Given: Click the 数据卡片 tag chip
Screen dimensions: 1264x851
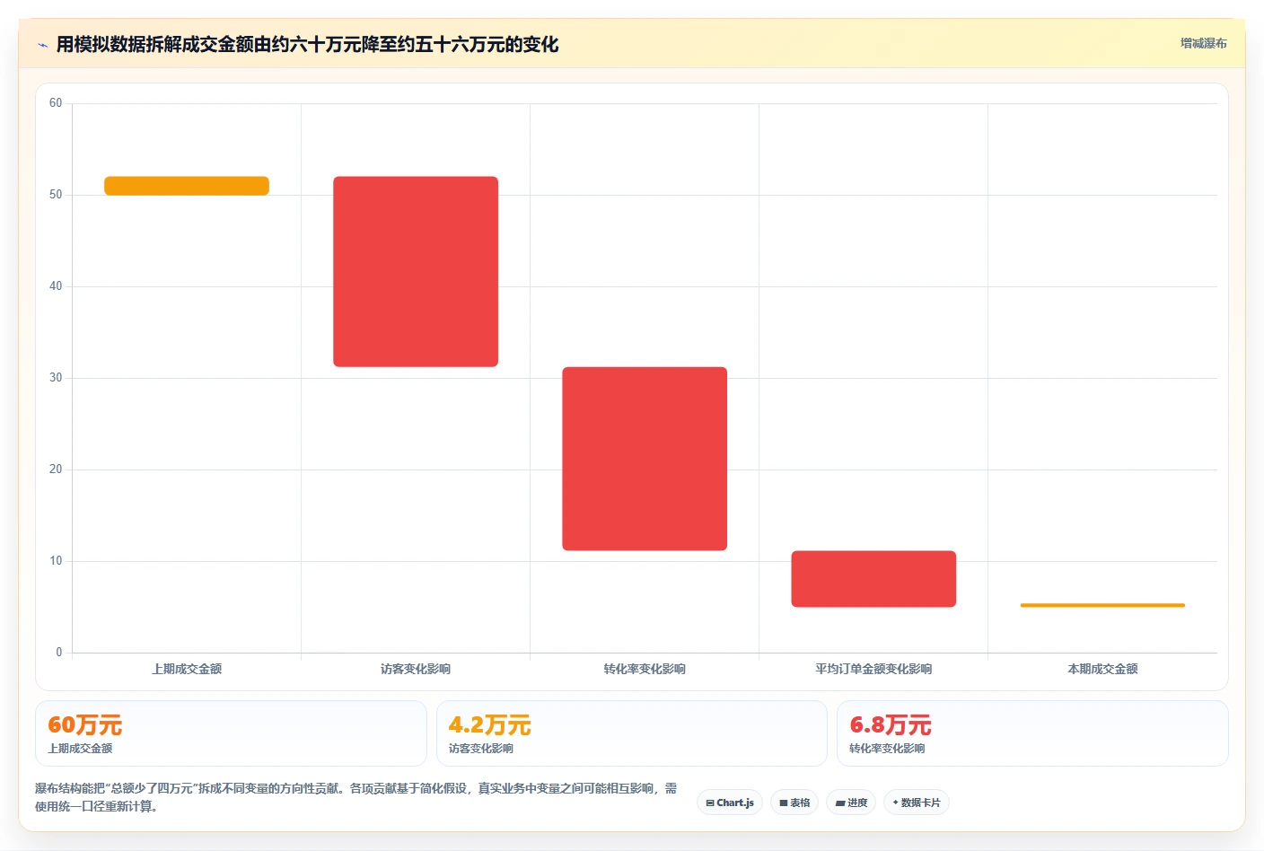Looking at the screenshot, I should coord(917,803).
